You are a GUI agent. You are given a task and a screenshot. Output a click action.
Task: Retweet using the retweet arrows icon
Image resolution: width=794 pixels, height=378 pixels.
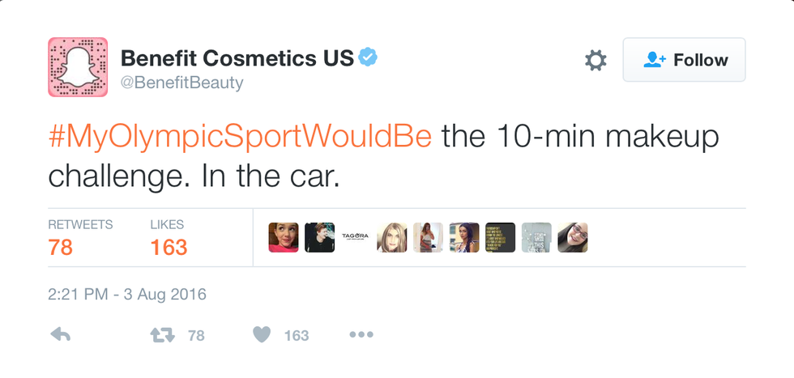point(162,334)
